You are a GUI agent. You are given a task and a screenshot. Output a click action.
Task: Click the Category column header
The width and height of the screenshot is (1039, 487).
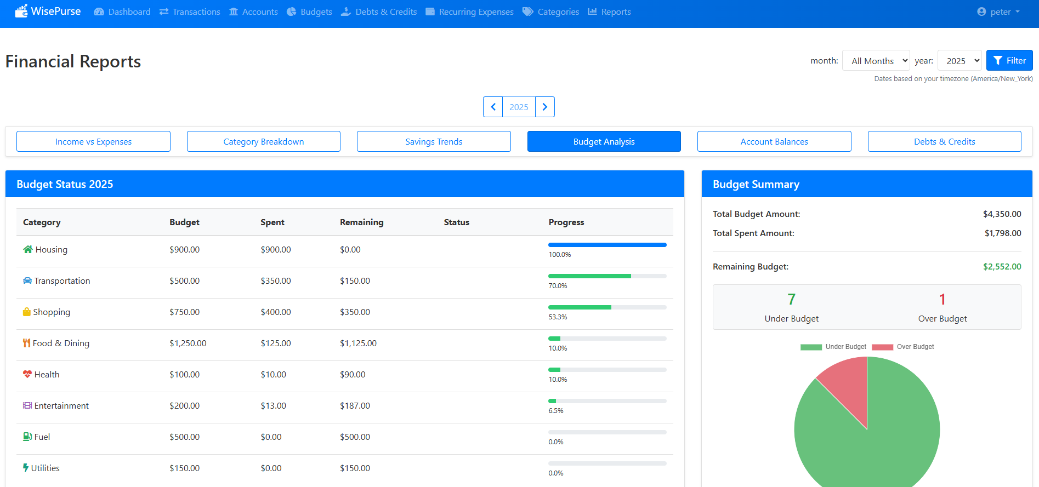pos(42,222)
